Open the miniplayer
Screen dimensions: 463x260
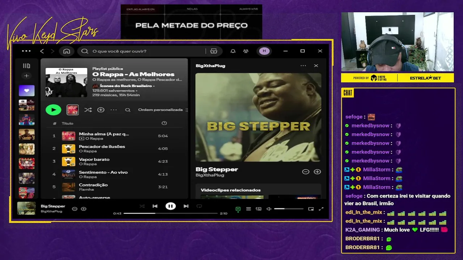click(x=311, y=209)
